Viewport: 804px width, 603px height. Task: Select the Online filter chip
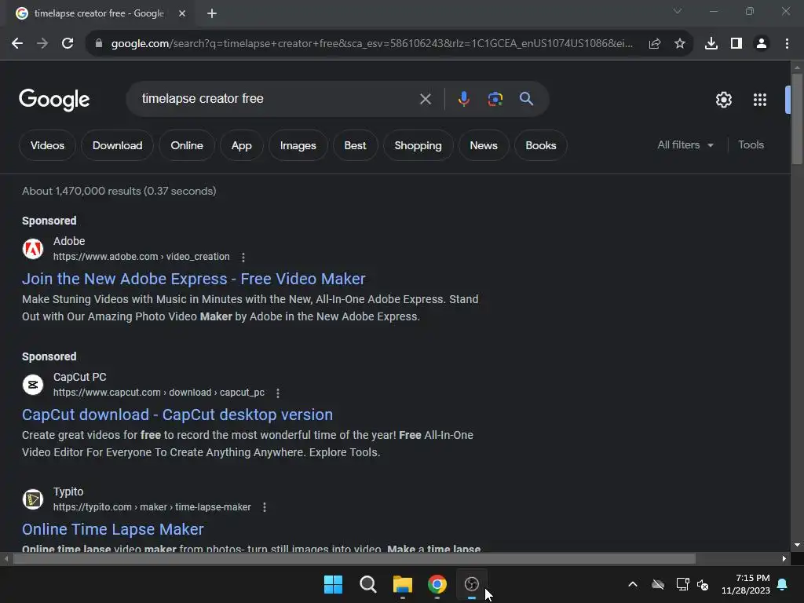coord(187,145)
